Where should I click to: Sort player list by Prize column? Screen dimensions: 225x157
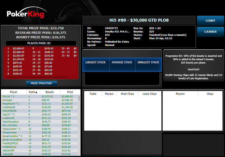coord(70,92)
